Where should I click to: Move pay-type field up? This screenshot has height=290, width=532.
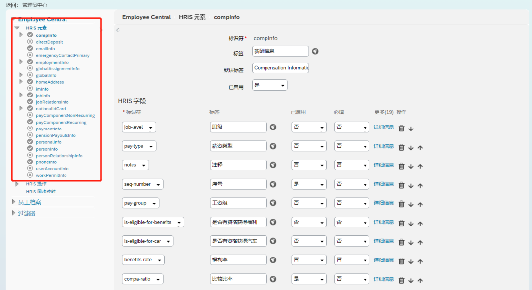click(x=420, y=148)
